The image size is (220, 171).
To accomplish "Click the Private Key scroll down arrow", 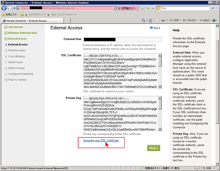I will pyautogui.click(x=160, y=129).
